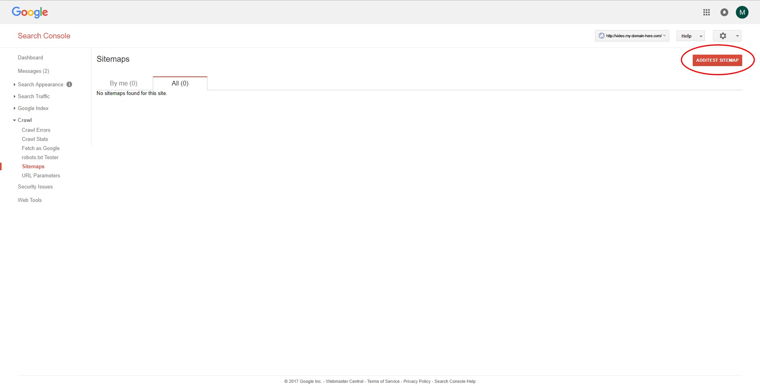Select the All (0) tab
Image resolution: width=760 pixels, height=386 pixels.
tap(180, 83)
